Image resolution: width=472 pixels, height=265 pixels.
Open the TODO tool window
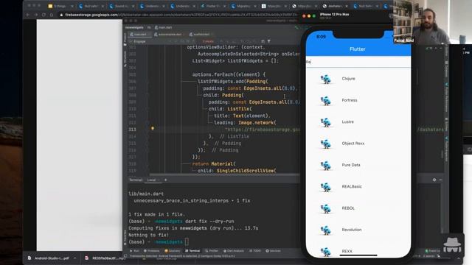click(x=256, y=251)
